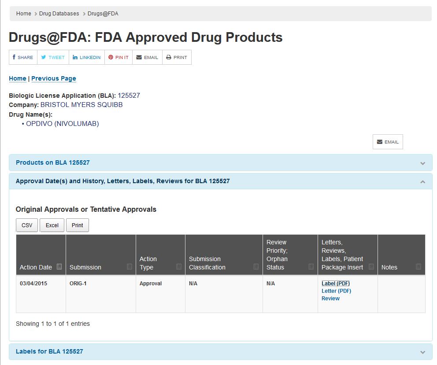This screenshot has height=365, width=437.
Task: Open Label (PDF) link
Action: (x=336, y=284)
